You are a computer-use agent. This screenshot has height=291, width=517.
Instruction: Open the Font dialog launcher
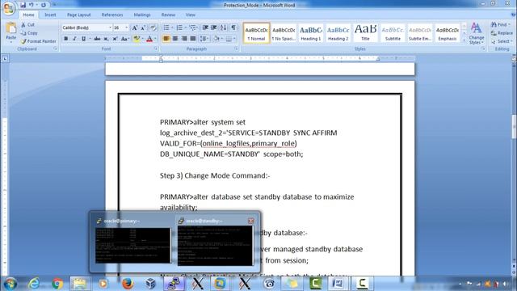click(156, 48)
